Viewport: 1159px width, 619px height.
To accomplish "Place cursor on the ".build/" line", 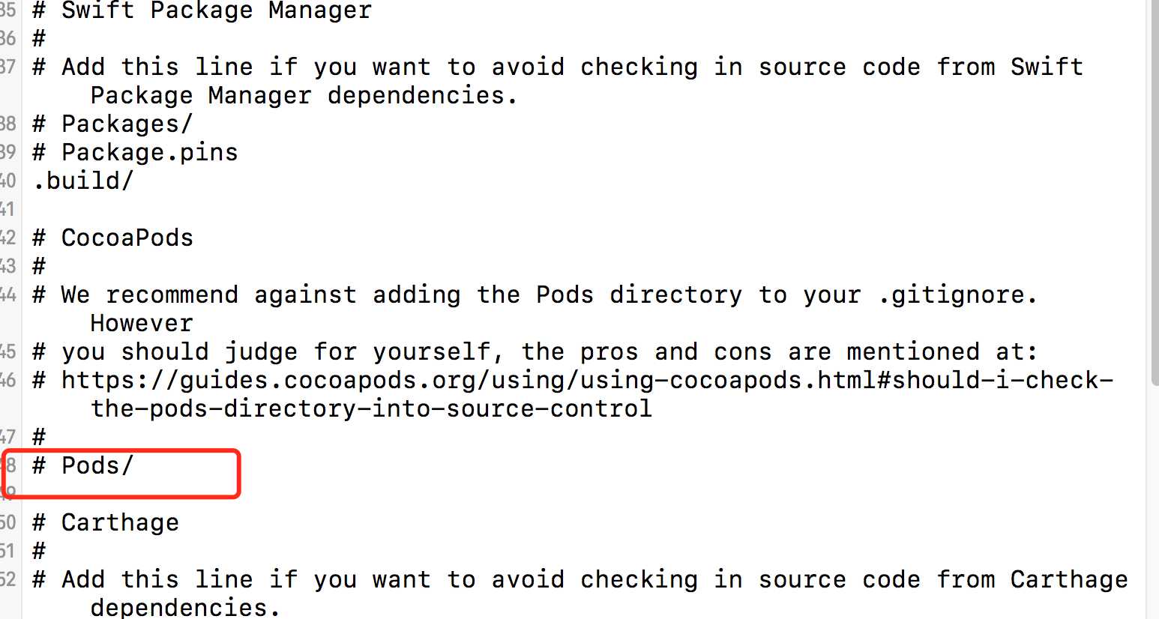I will 83,181.
